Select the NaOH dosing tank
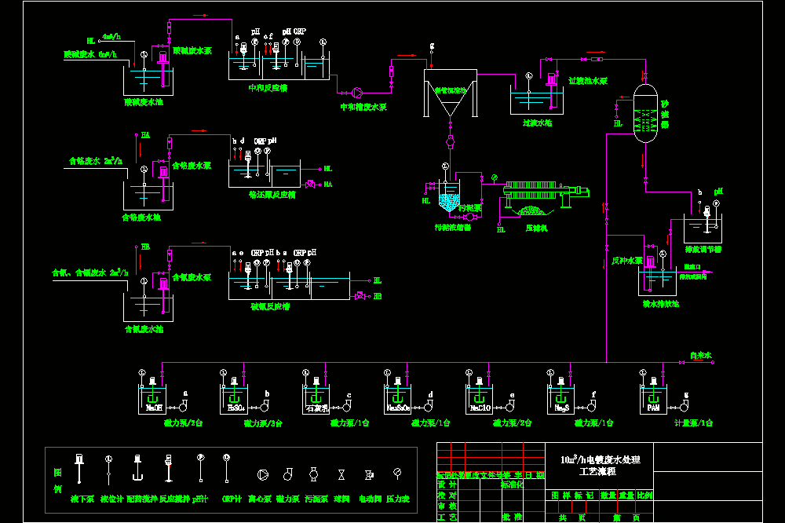785x523 pixels. click(x=152, y=399)
